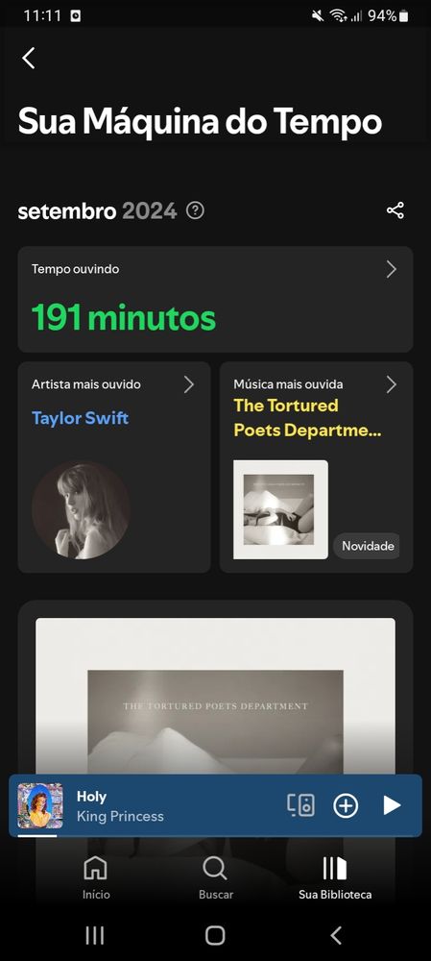Share the setembro 2024 stats
The height and width of the screenshot is (961, 431).
[x=395, y=210]
